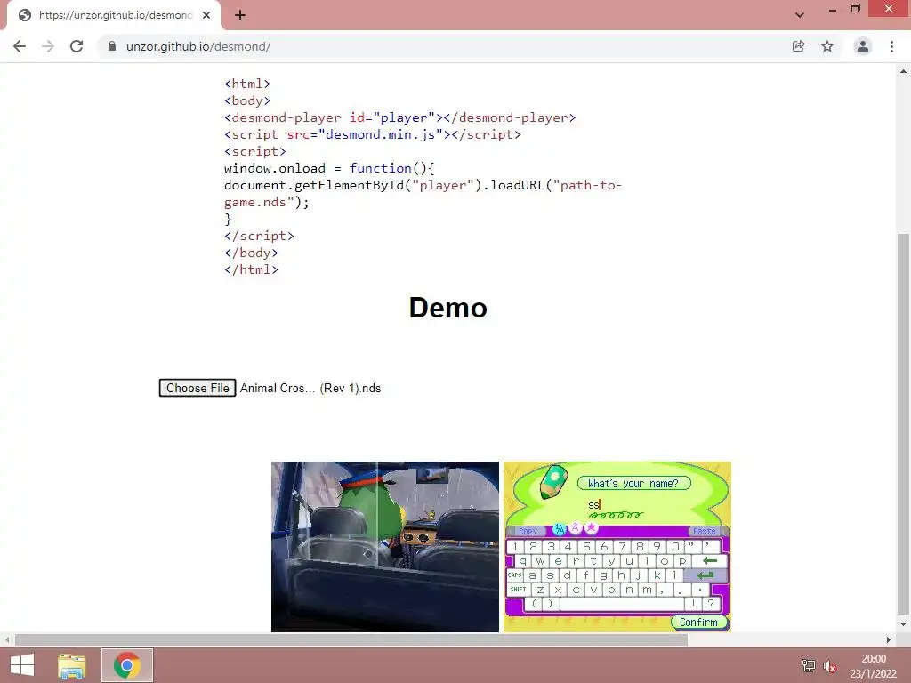Close the unzor.github.io/desmond tab
Image resolution: width=911 pixels, height=683 pixels.
(206, 15)
